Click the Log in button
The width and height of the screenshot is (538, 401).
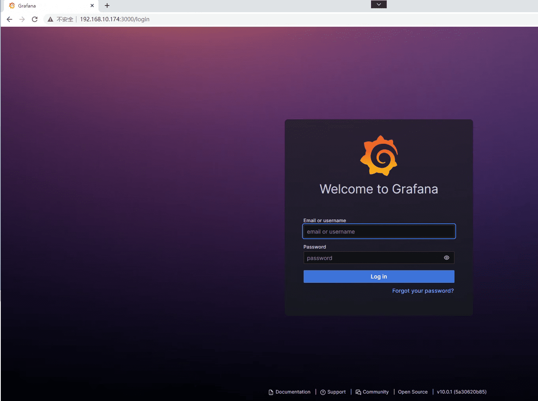pyautogui.click(x=379, y=277)
